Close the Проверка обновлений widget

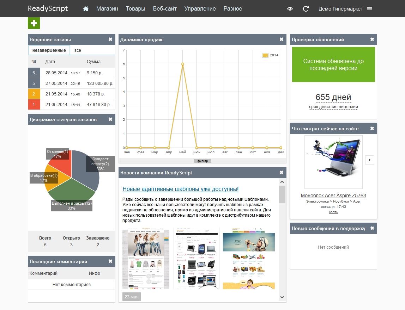(372, 39)
